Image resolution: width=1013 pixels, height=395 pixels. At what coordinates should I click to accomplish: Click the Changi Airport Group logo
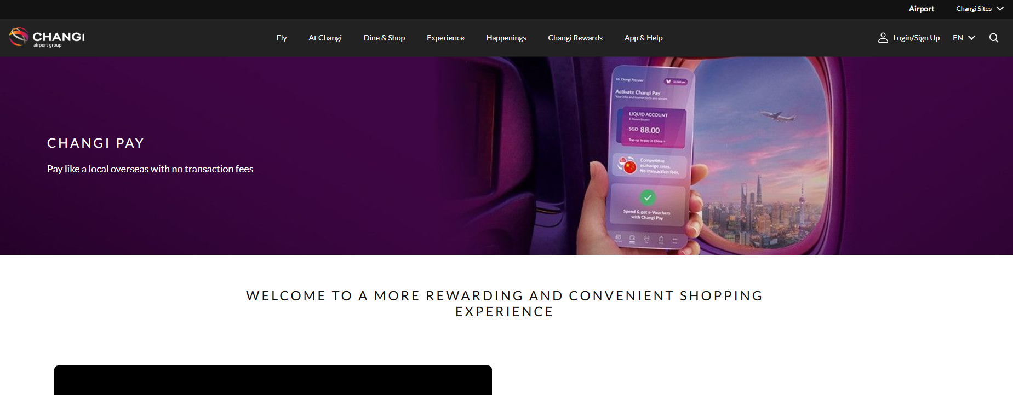47,37
